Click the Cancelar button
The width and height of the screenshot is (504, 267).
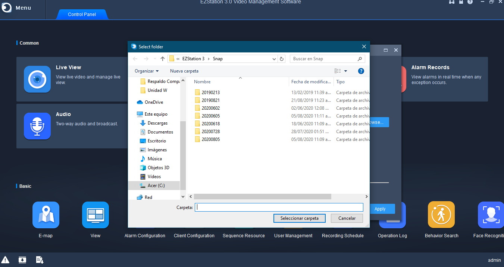click(x=347, y=218)
